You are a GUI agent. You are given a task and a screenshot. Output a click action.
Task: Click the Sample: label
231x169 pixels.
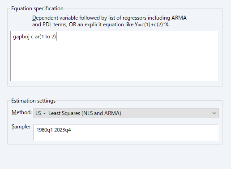pos(21,127)
